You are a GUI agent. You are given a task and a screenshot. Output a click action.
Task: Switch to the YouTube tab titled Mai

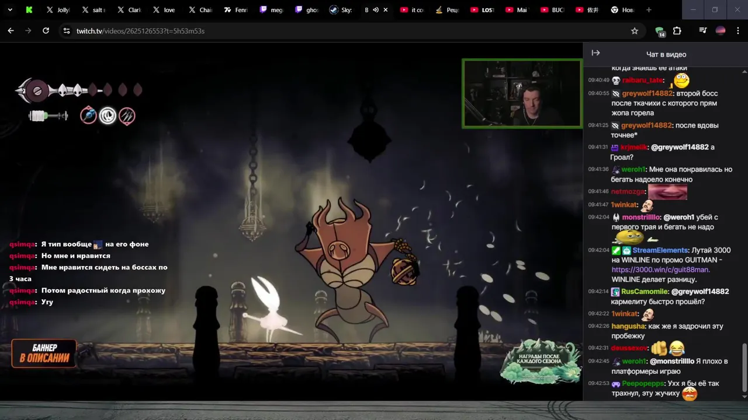point(518,10)
